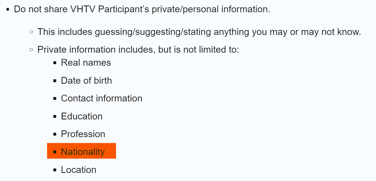Click the square bullet before Real names

(x=55, y=63)
